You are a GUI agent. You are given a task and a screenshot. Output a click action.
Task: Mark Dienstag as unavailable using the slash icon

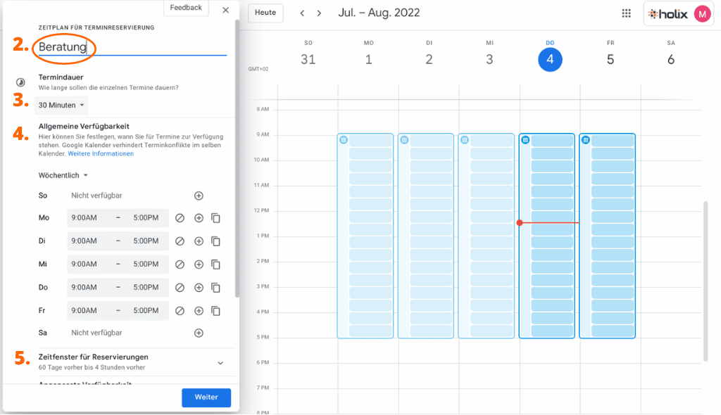pyautogui.click(x=180, y=241)
